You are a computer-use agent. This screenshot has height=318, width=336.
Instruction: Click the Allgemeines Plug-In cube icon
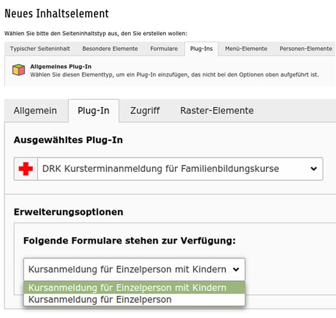coord(17,70)
